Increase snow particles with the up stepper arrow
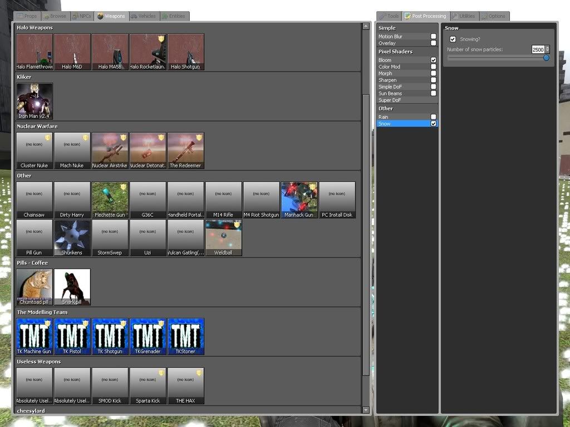This screenshot has height=427, width=570. click(547, 48)
